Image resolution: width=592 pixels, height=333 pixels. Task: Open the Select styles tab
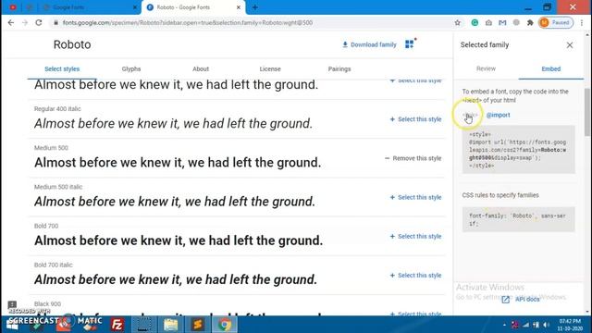pos(62,68)
